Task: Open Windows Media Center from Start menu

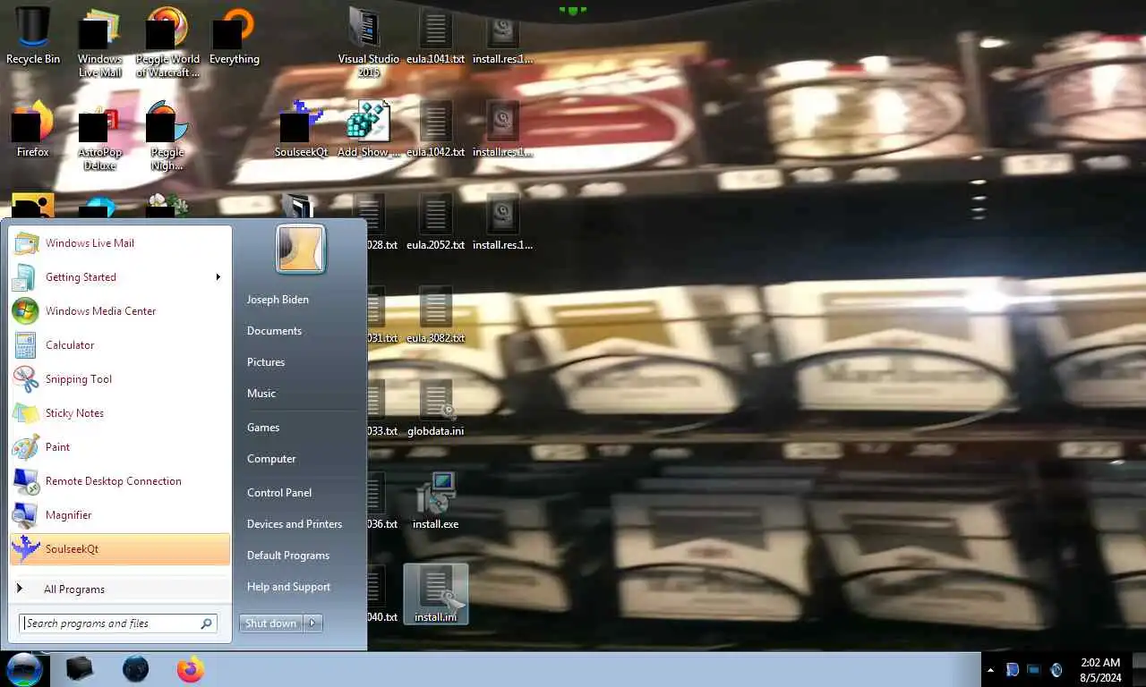Action: (x=120, y=311)
